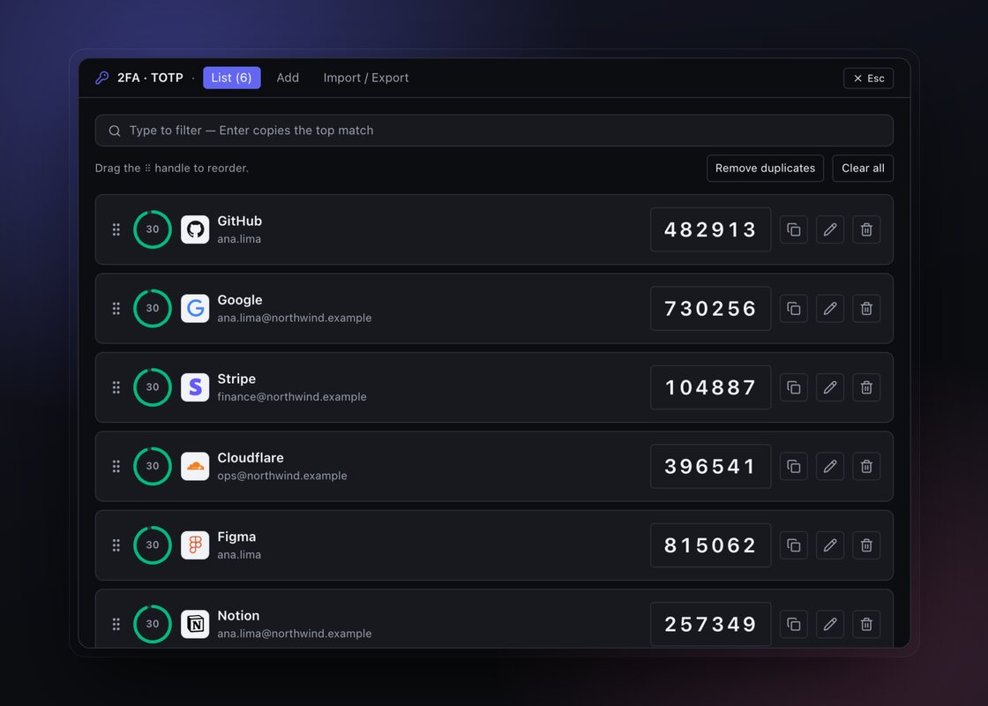The height and width of the screenshot is (706, 988).
Task: Edit the Stripe entry via pencil icon
Action: (x=830, y=387)
